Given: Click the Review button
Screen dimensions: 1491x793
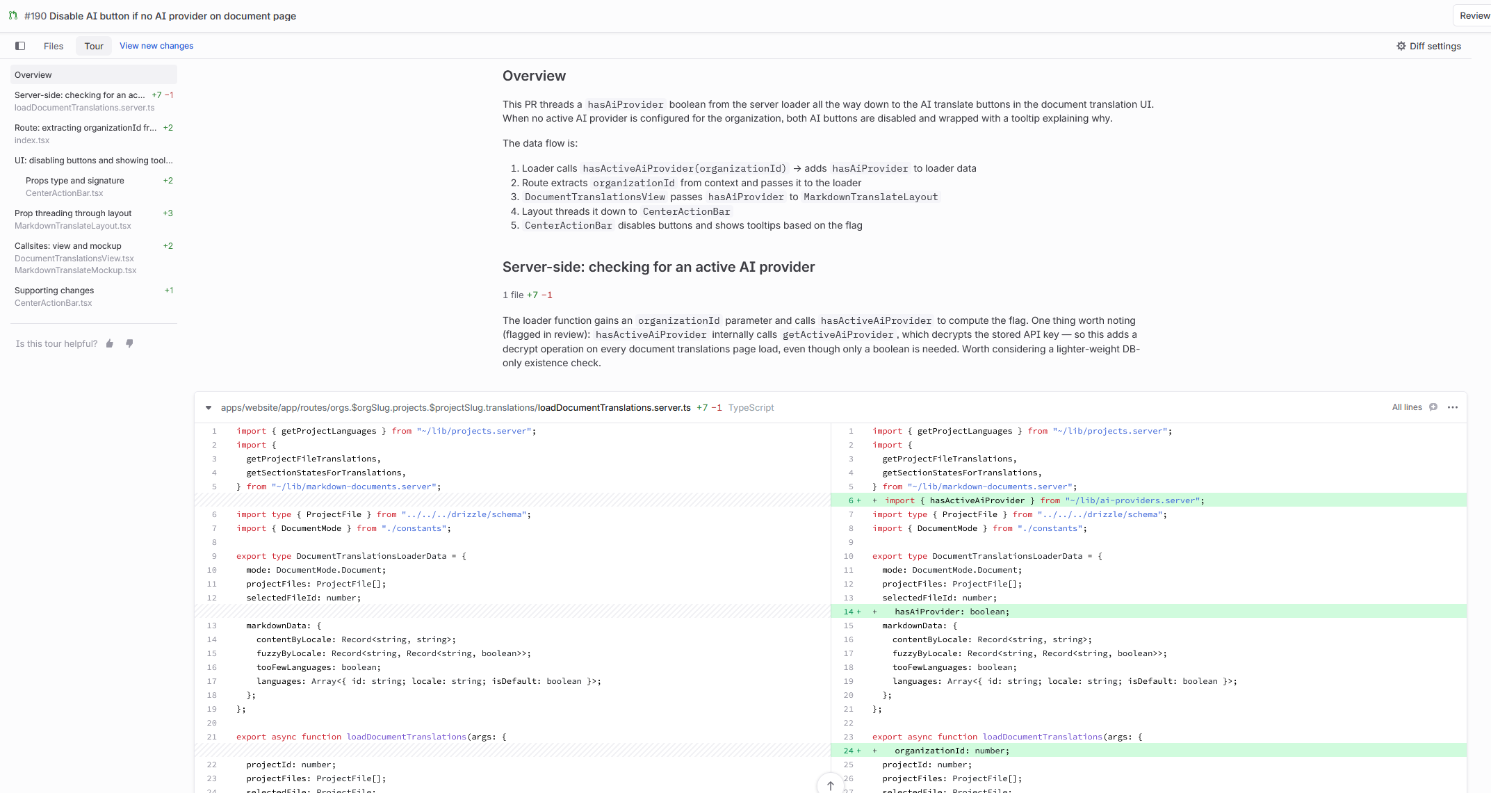Looking at the screenshot, I should pos(1474,15).
